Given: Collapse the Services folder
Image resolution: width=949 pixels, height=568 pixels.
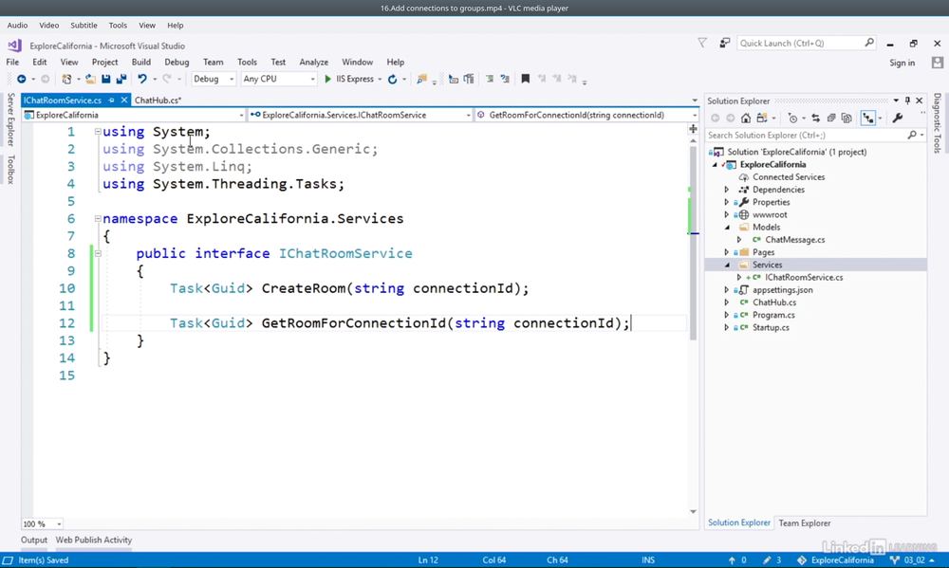Looking at the screenshot, I should pos(727,265).
